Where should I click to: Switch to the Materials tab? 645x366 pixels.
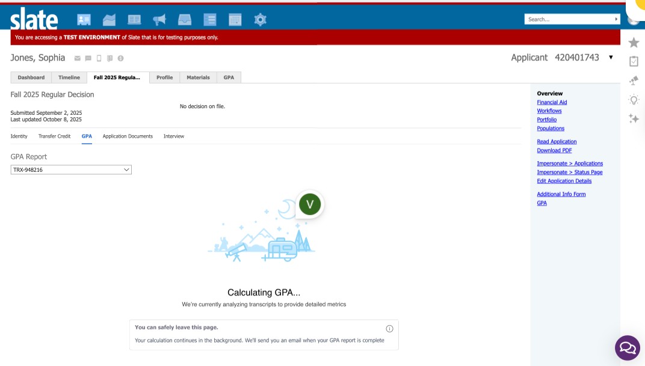pyautogui.click(x=198, y=77)
